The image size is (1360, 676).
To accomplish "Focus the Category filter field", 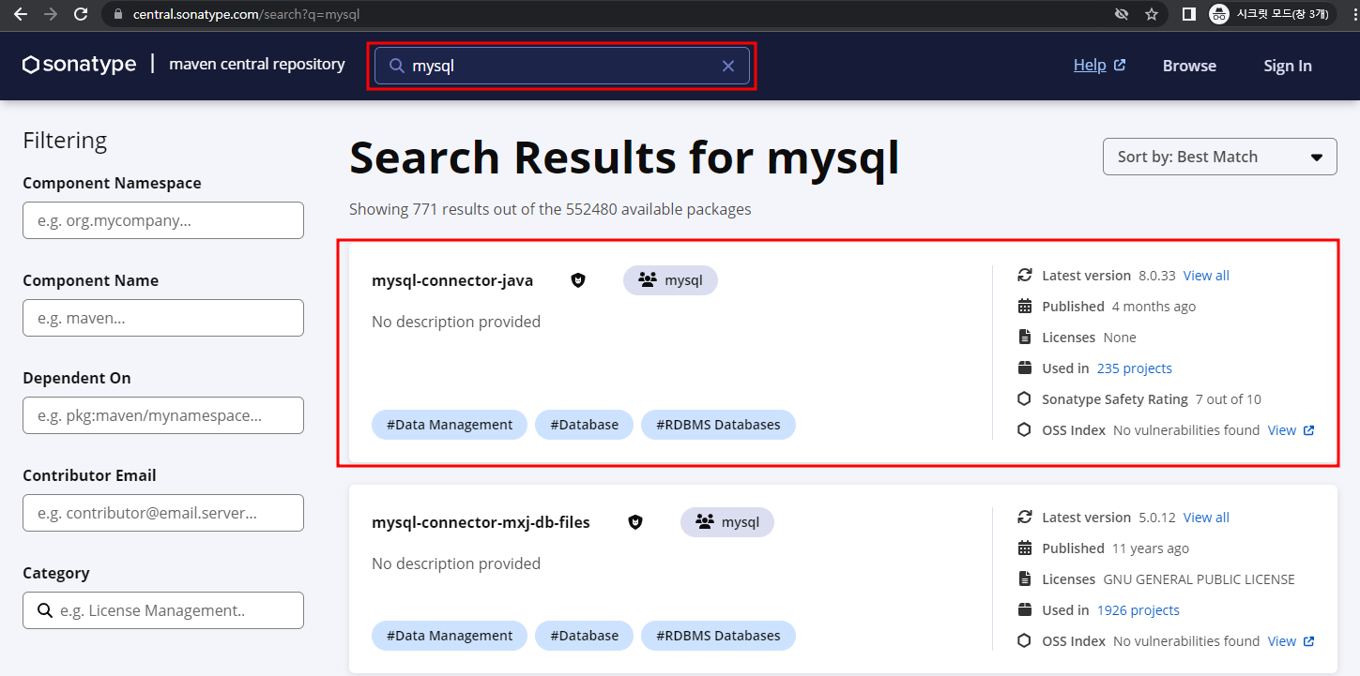I will 163,610.
